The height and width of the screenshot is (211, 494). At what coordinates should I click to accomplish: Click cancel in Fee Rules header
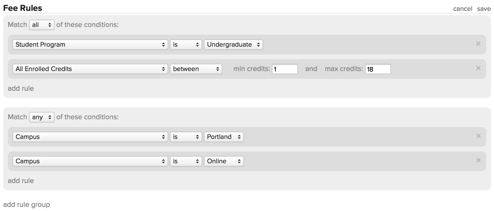point(462,9)
